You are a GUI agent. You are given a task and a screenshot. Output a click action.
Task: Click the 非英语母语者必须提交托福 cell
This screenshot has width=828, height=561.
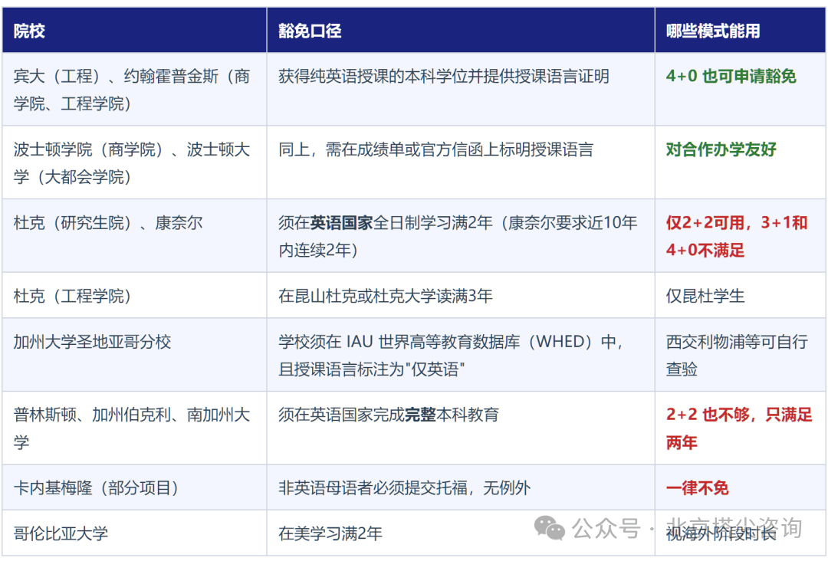[461, 487]
